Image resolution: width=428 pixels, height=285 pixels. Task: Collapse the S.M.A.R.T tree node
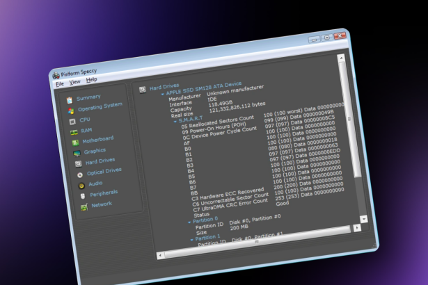(175, 122)
